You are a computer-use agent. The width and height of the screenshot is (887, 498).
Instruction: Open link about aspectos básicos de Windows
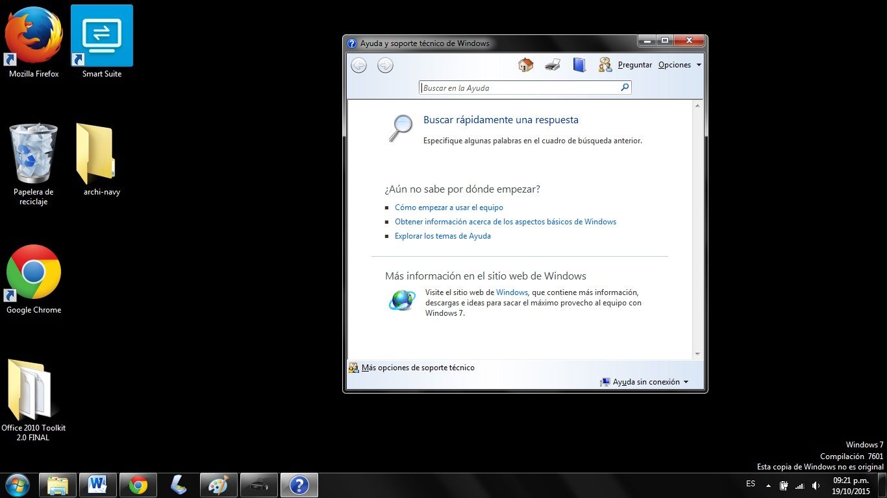[x=505, y=222]
